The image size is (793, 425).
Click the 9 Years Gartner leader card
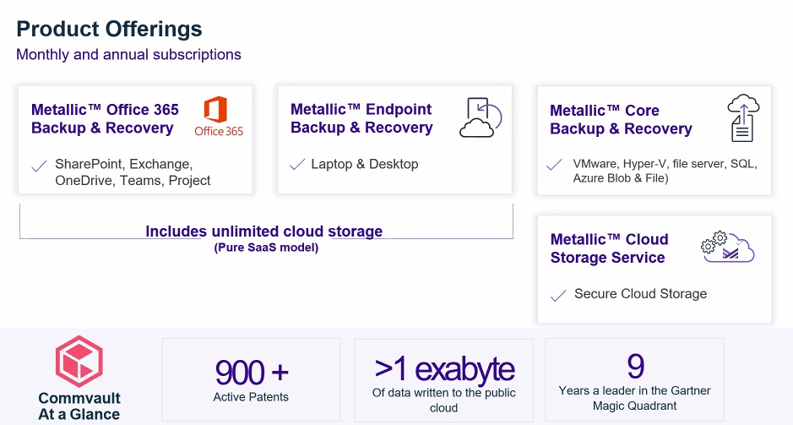(635, 379)
